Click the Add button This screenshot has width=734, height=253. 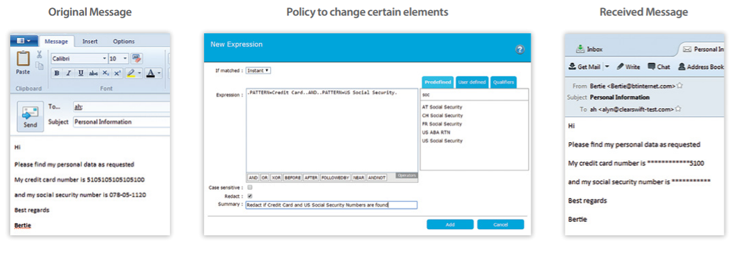pos(450,224)
